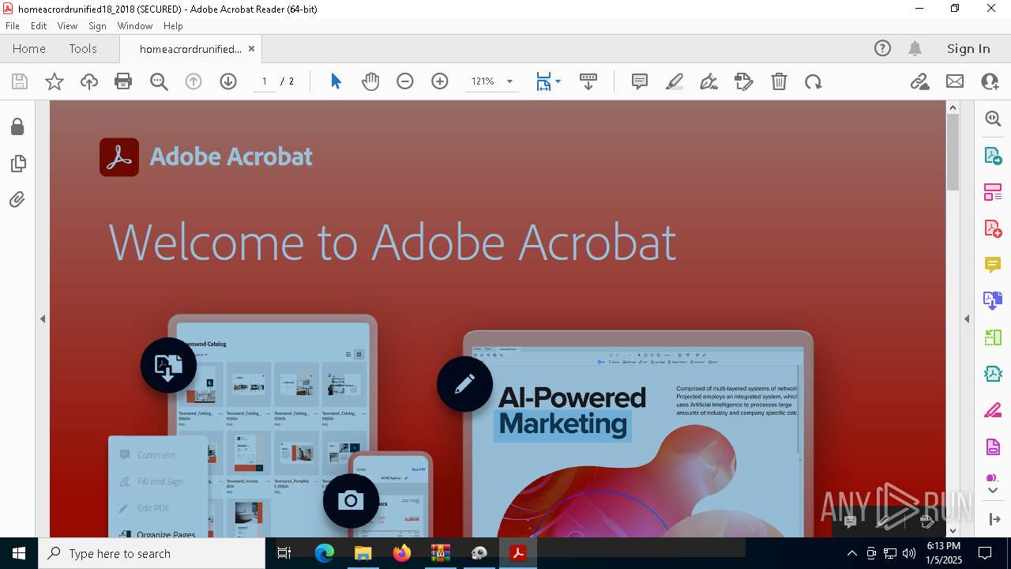1011x569 pixels.
Task: Click the Delete trash icon
Action: tap(779, 81)
